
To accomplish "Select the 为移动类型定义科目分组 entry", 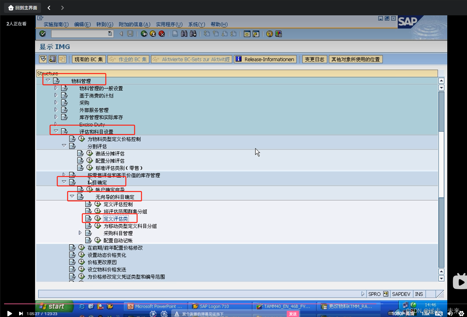I will pyautogui.click(x=130, y=226).
